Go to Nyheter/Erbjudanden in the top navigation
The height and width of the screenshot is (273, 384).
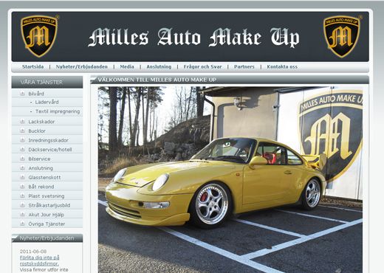82,66
